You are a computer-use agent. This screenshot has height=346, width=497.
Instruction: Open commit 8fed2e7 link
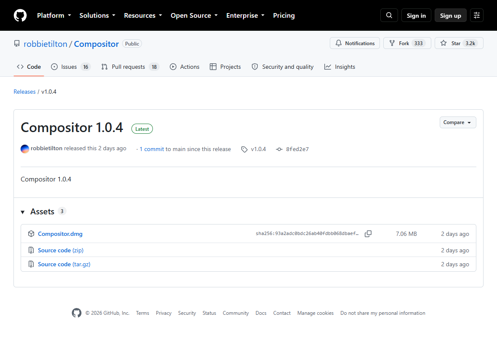(297, 149)
